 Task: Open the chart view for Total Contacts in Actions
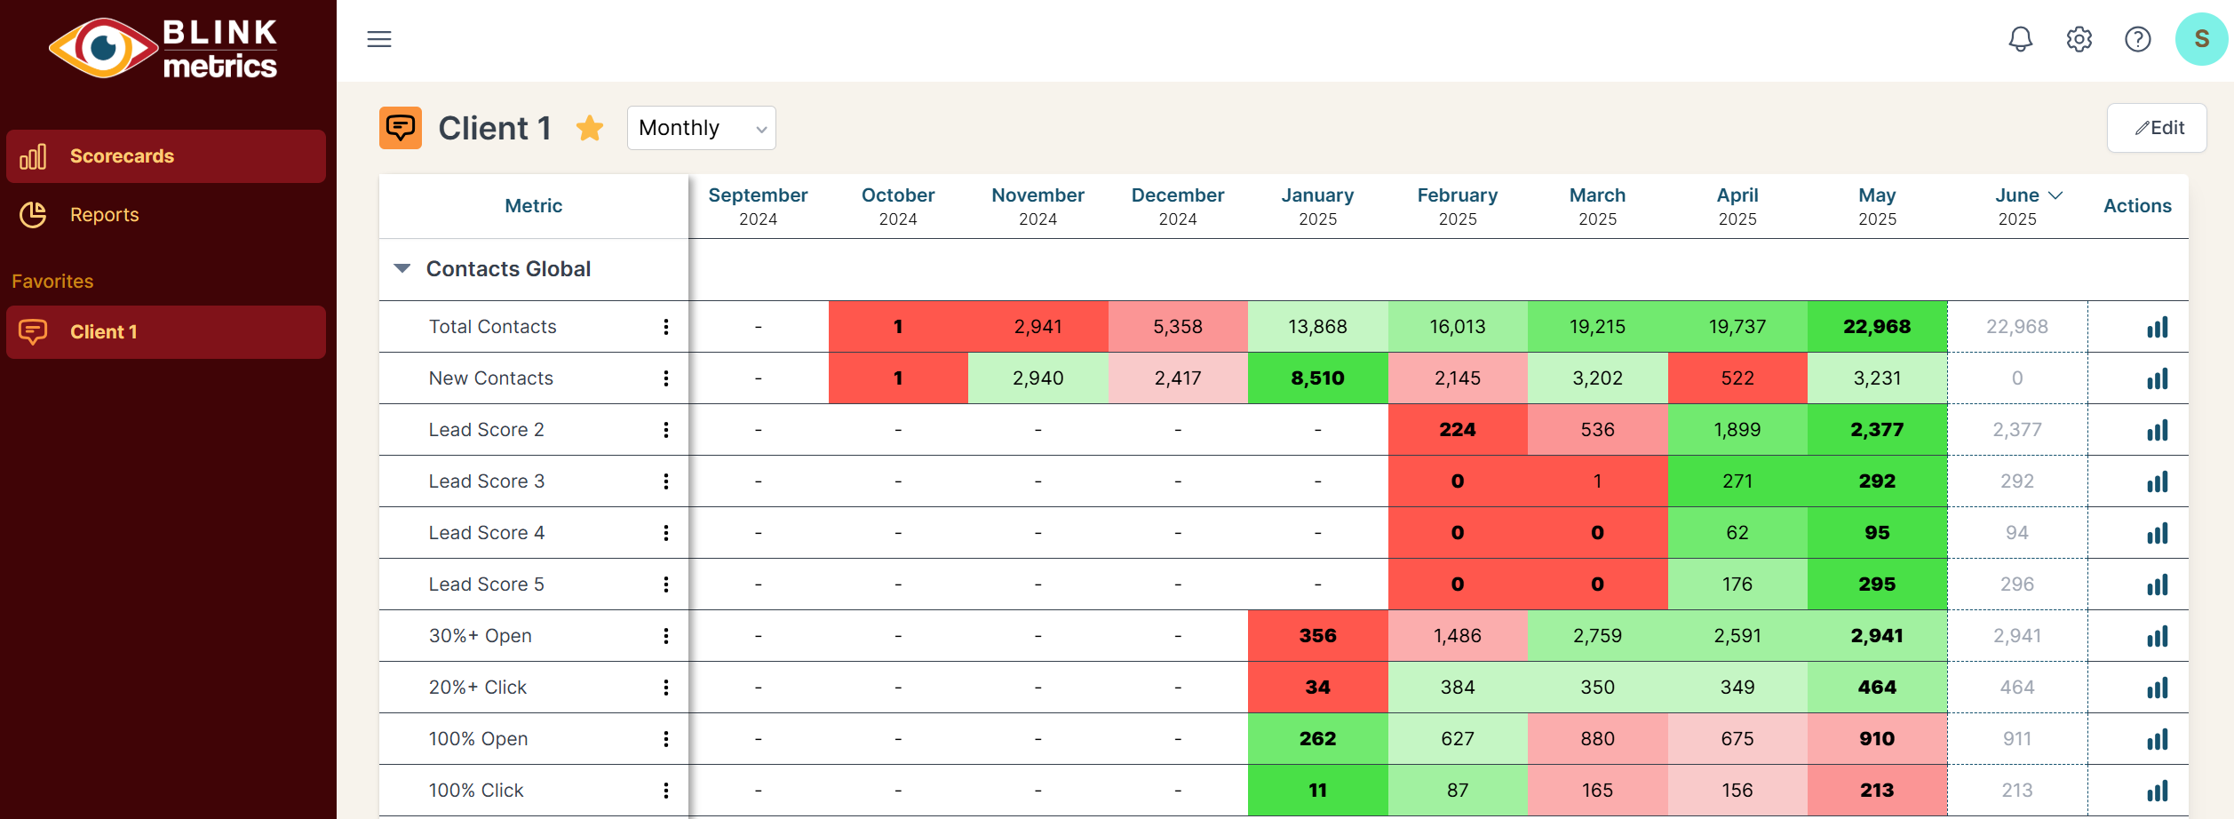[2158, 327]
